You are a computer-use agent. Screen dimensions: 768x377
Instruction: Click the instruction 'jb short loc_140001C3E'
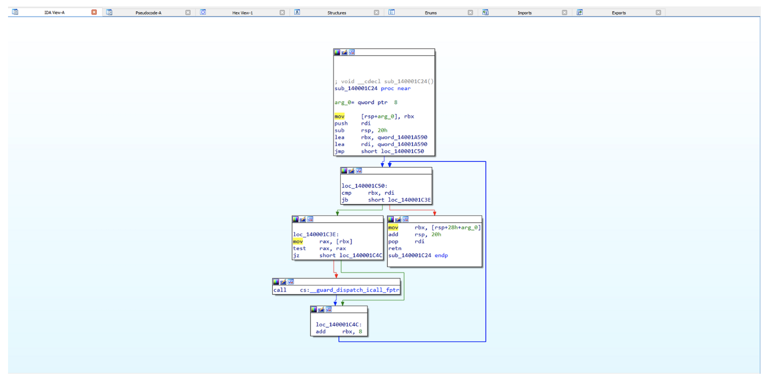tap(386, 200)
